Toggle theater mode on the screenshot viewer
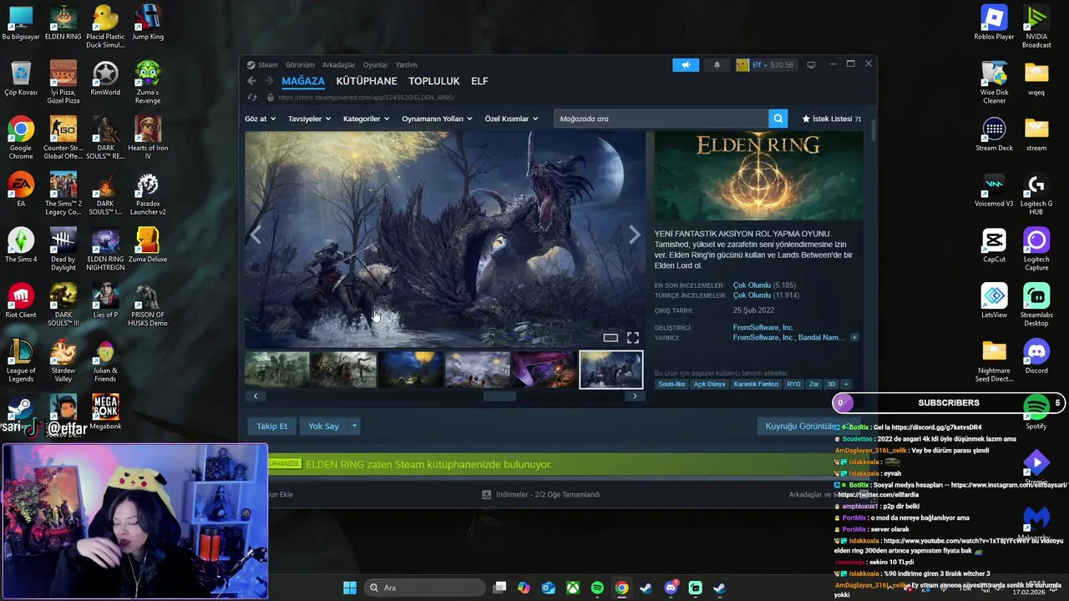The image size is (1069, 601). [x=610, y=337]
